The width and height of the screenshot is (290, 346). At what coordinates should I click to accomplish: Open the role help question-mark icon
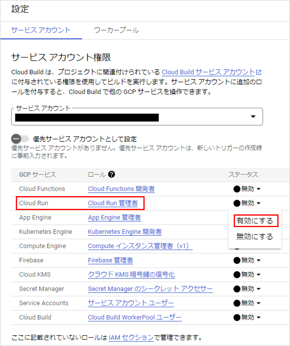point(111,174)
